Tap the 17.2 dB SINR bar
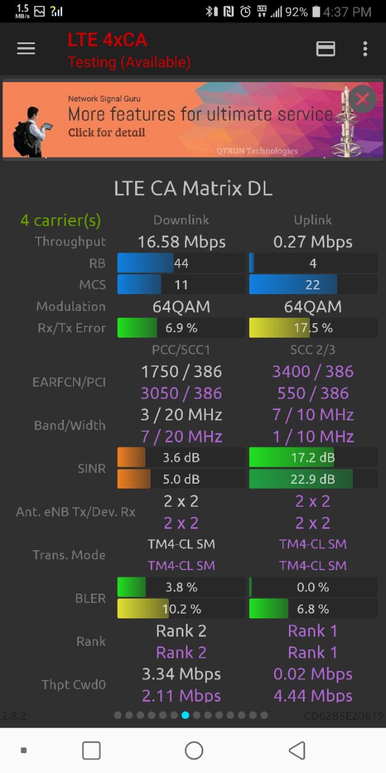Viewport: 386px width, 773px height. [x=313, y=458]
